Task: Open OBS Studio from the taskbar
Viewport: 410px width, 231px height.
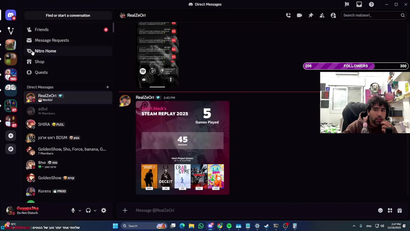Action: (285, 226)
